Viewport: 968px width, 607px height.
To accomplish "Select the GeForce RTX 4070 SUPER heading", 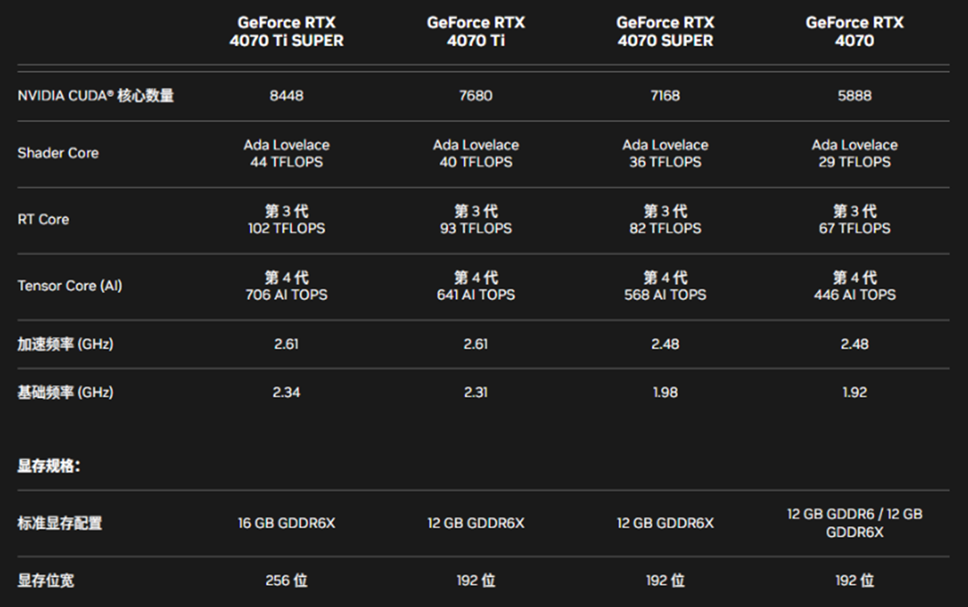I will pyautogui.click(x=665, y=32).
